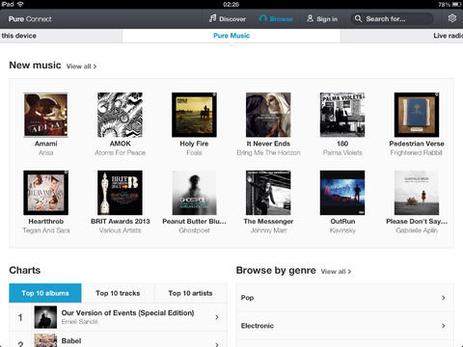Click the search magnifier icon
463x347 pixels.
[x=358, y=18]
